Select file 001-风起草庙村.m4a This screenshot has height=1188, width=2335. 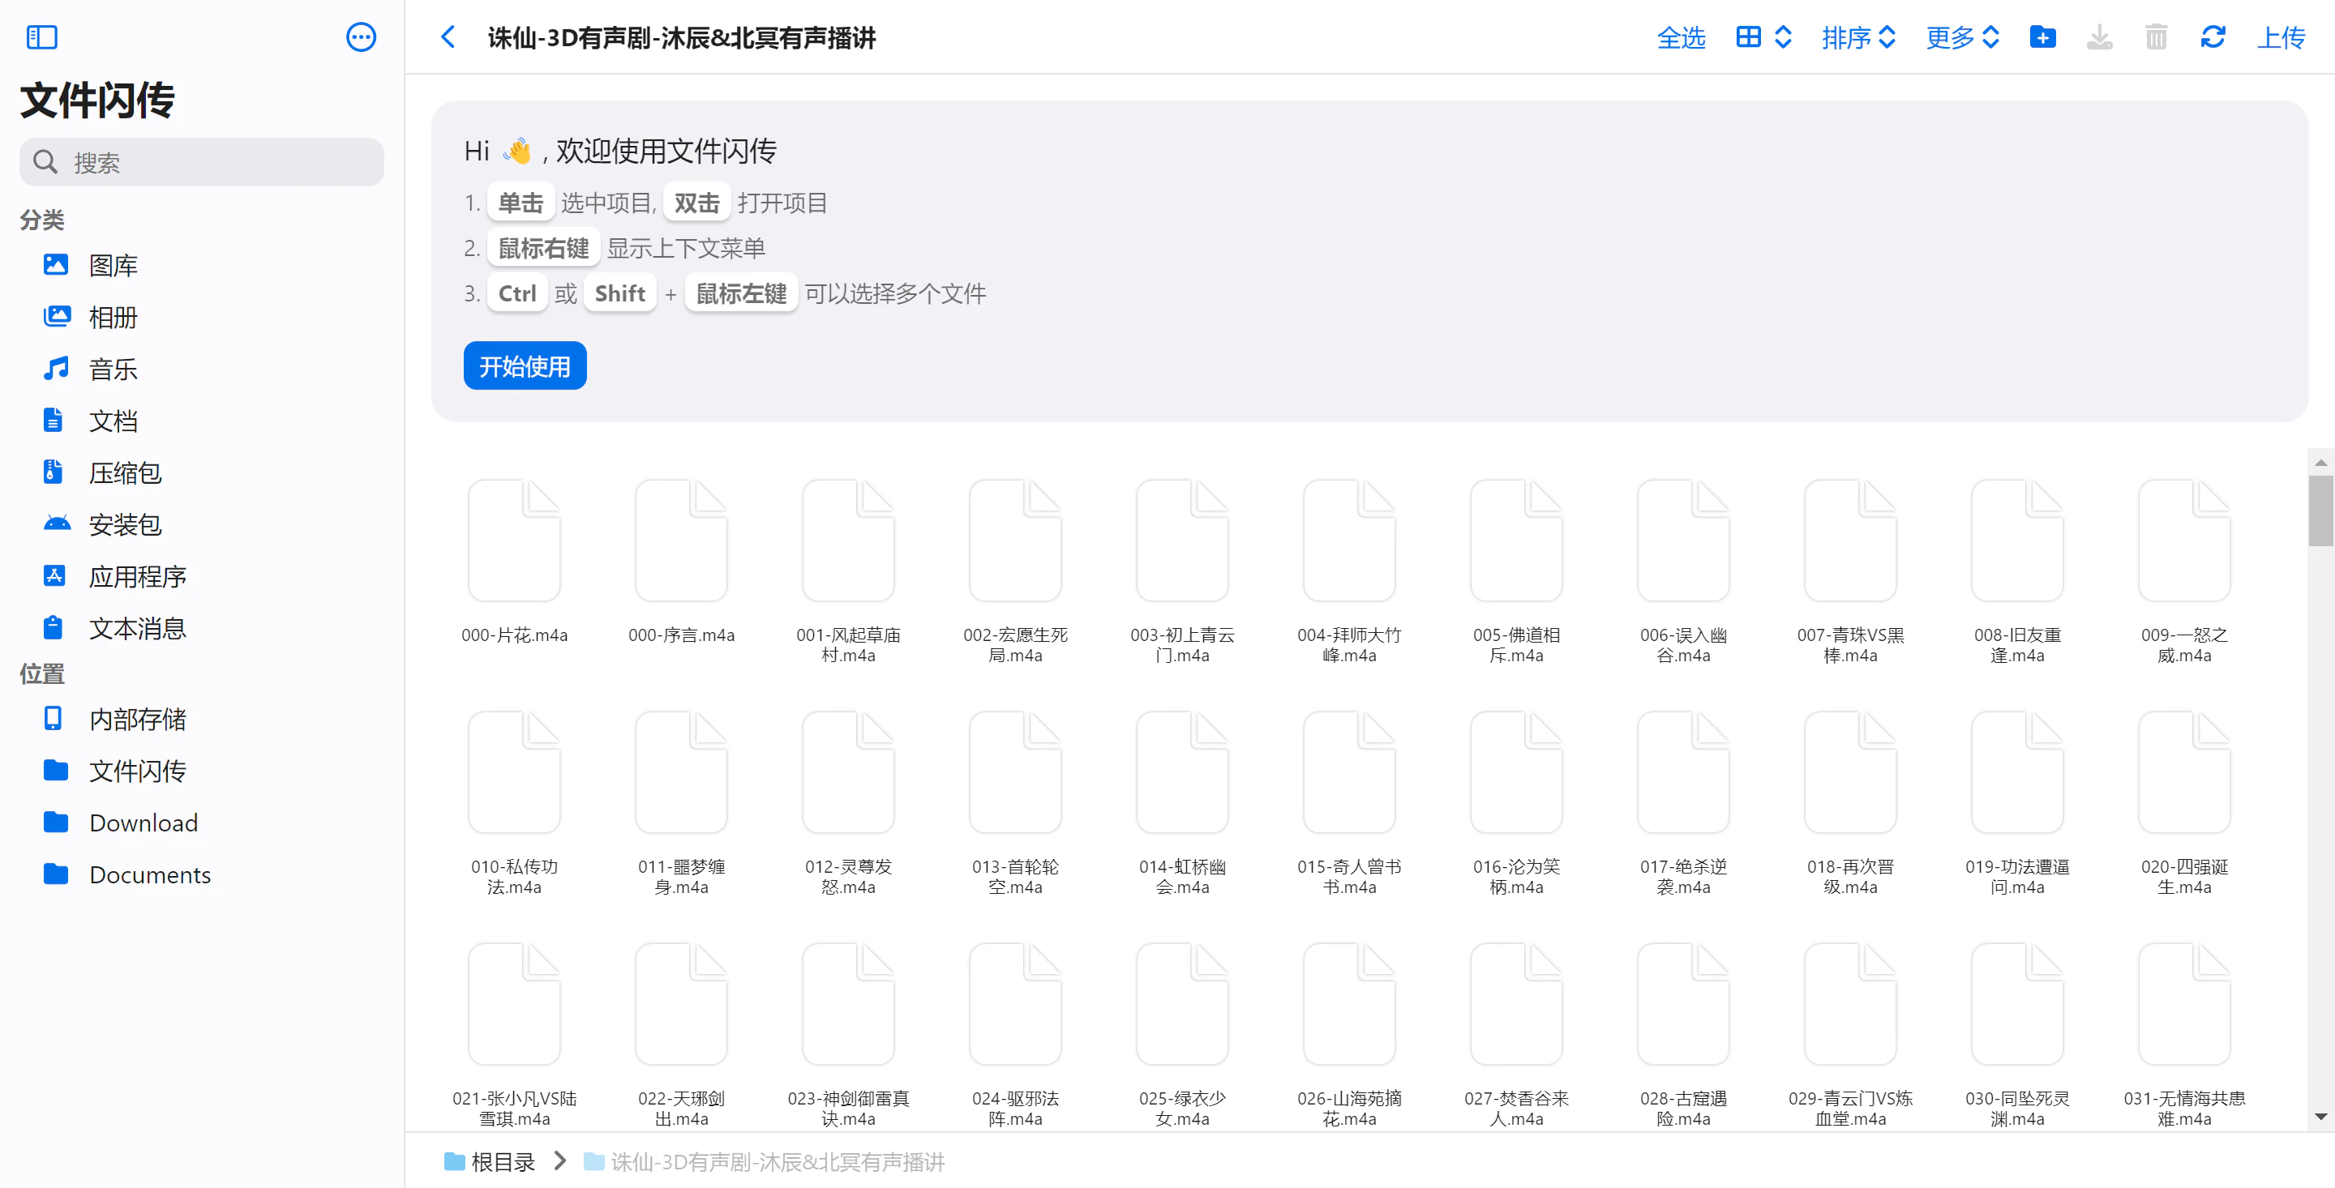point(848,570)
